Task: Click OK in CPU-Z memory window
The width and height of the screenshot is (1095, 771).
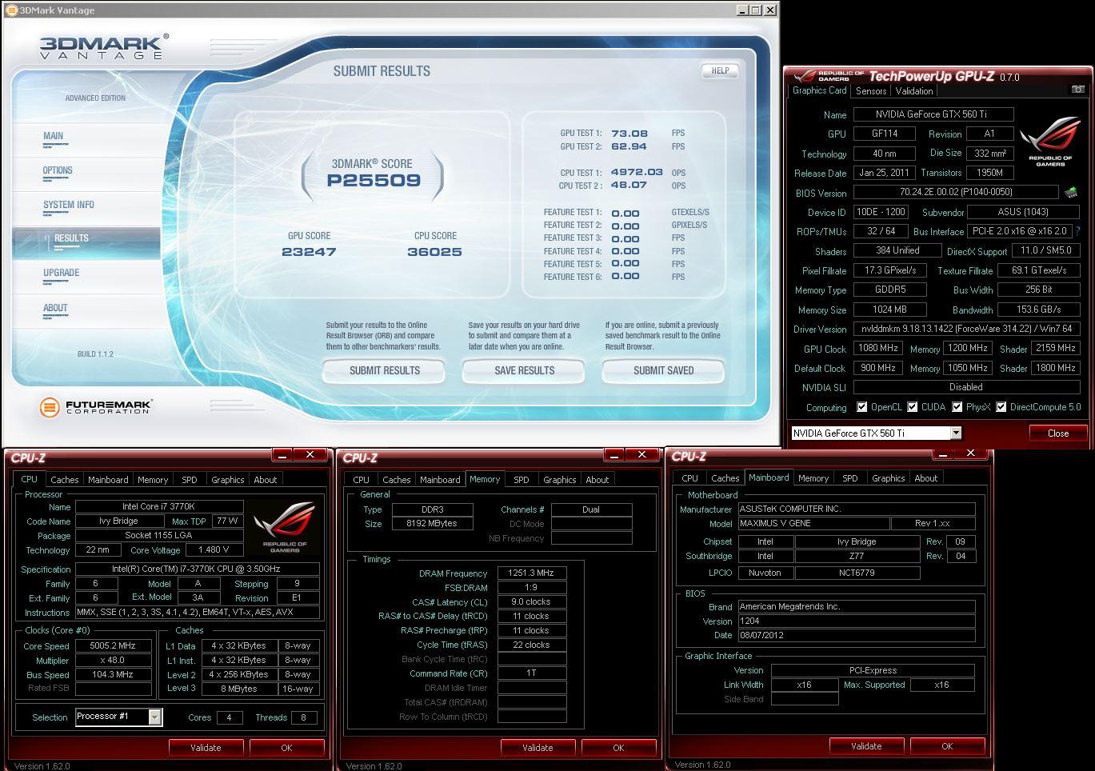Action: pos(618,748)
